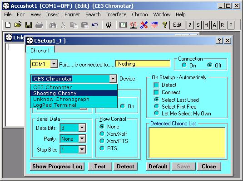Select Unknow Chronograph from device list
The image size is (243, 181).
coord(74,99)
